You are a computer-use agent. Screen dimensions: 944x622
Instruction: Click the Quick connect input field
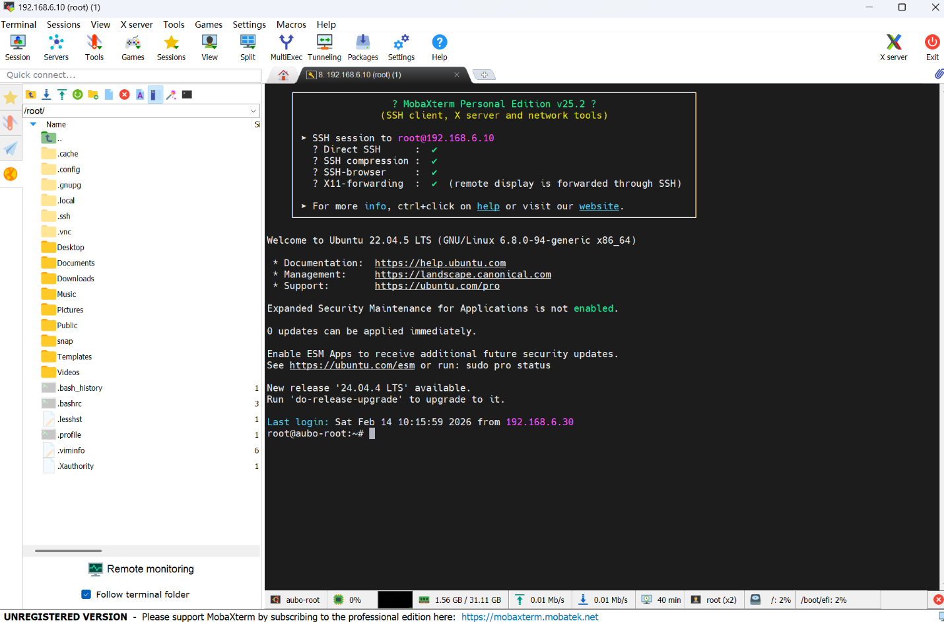pos(131,75)
